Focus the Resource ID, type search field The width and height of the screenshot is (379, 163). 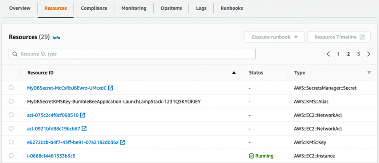pos(134,54)
